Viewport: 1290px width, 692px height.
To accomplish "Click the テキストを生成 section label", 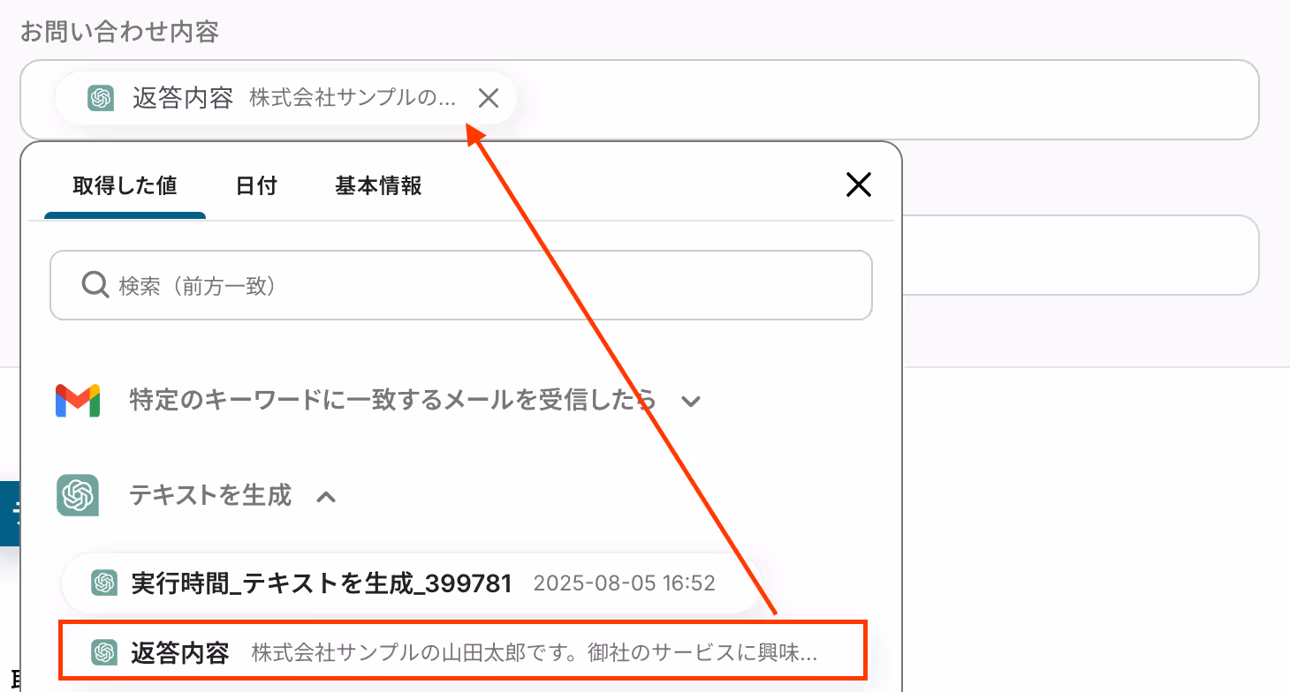I will click(x=210, y=495).
